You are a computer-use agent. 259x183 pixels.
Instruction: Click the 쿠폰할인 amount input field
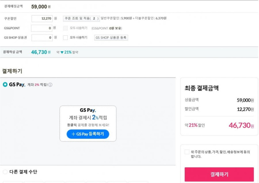click(42, 19)
